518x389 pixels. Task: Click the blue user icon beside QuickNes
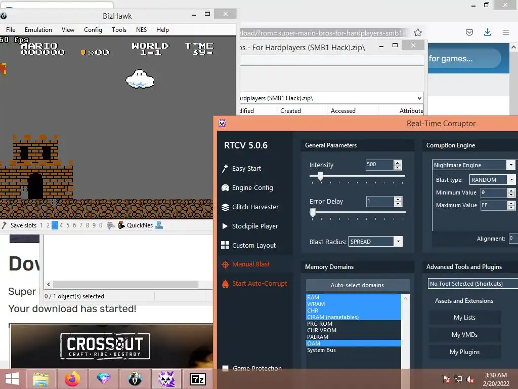(159, 225)
